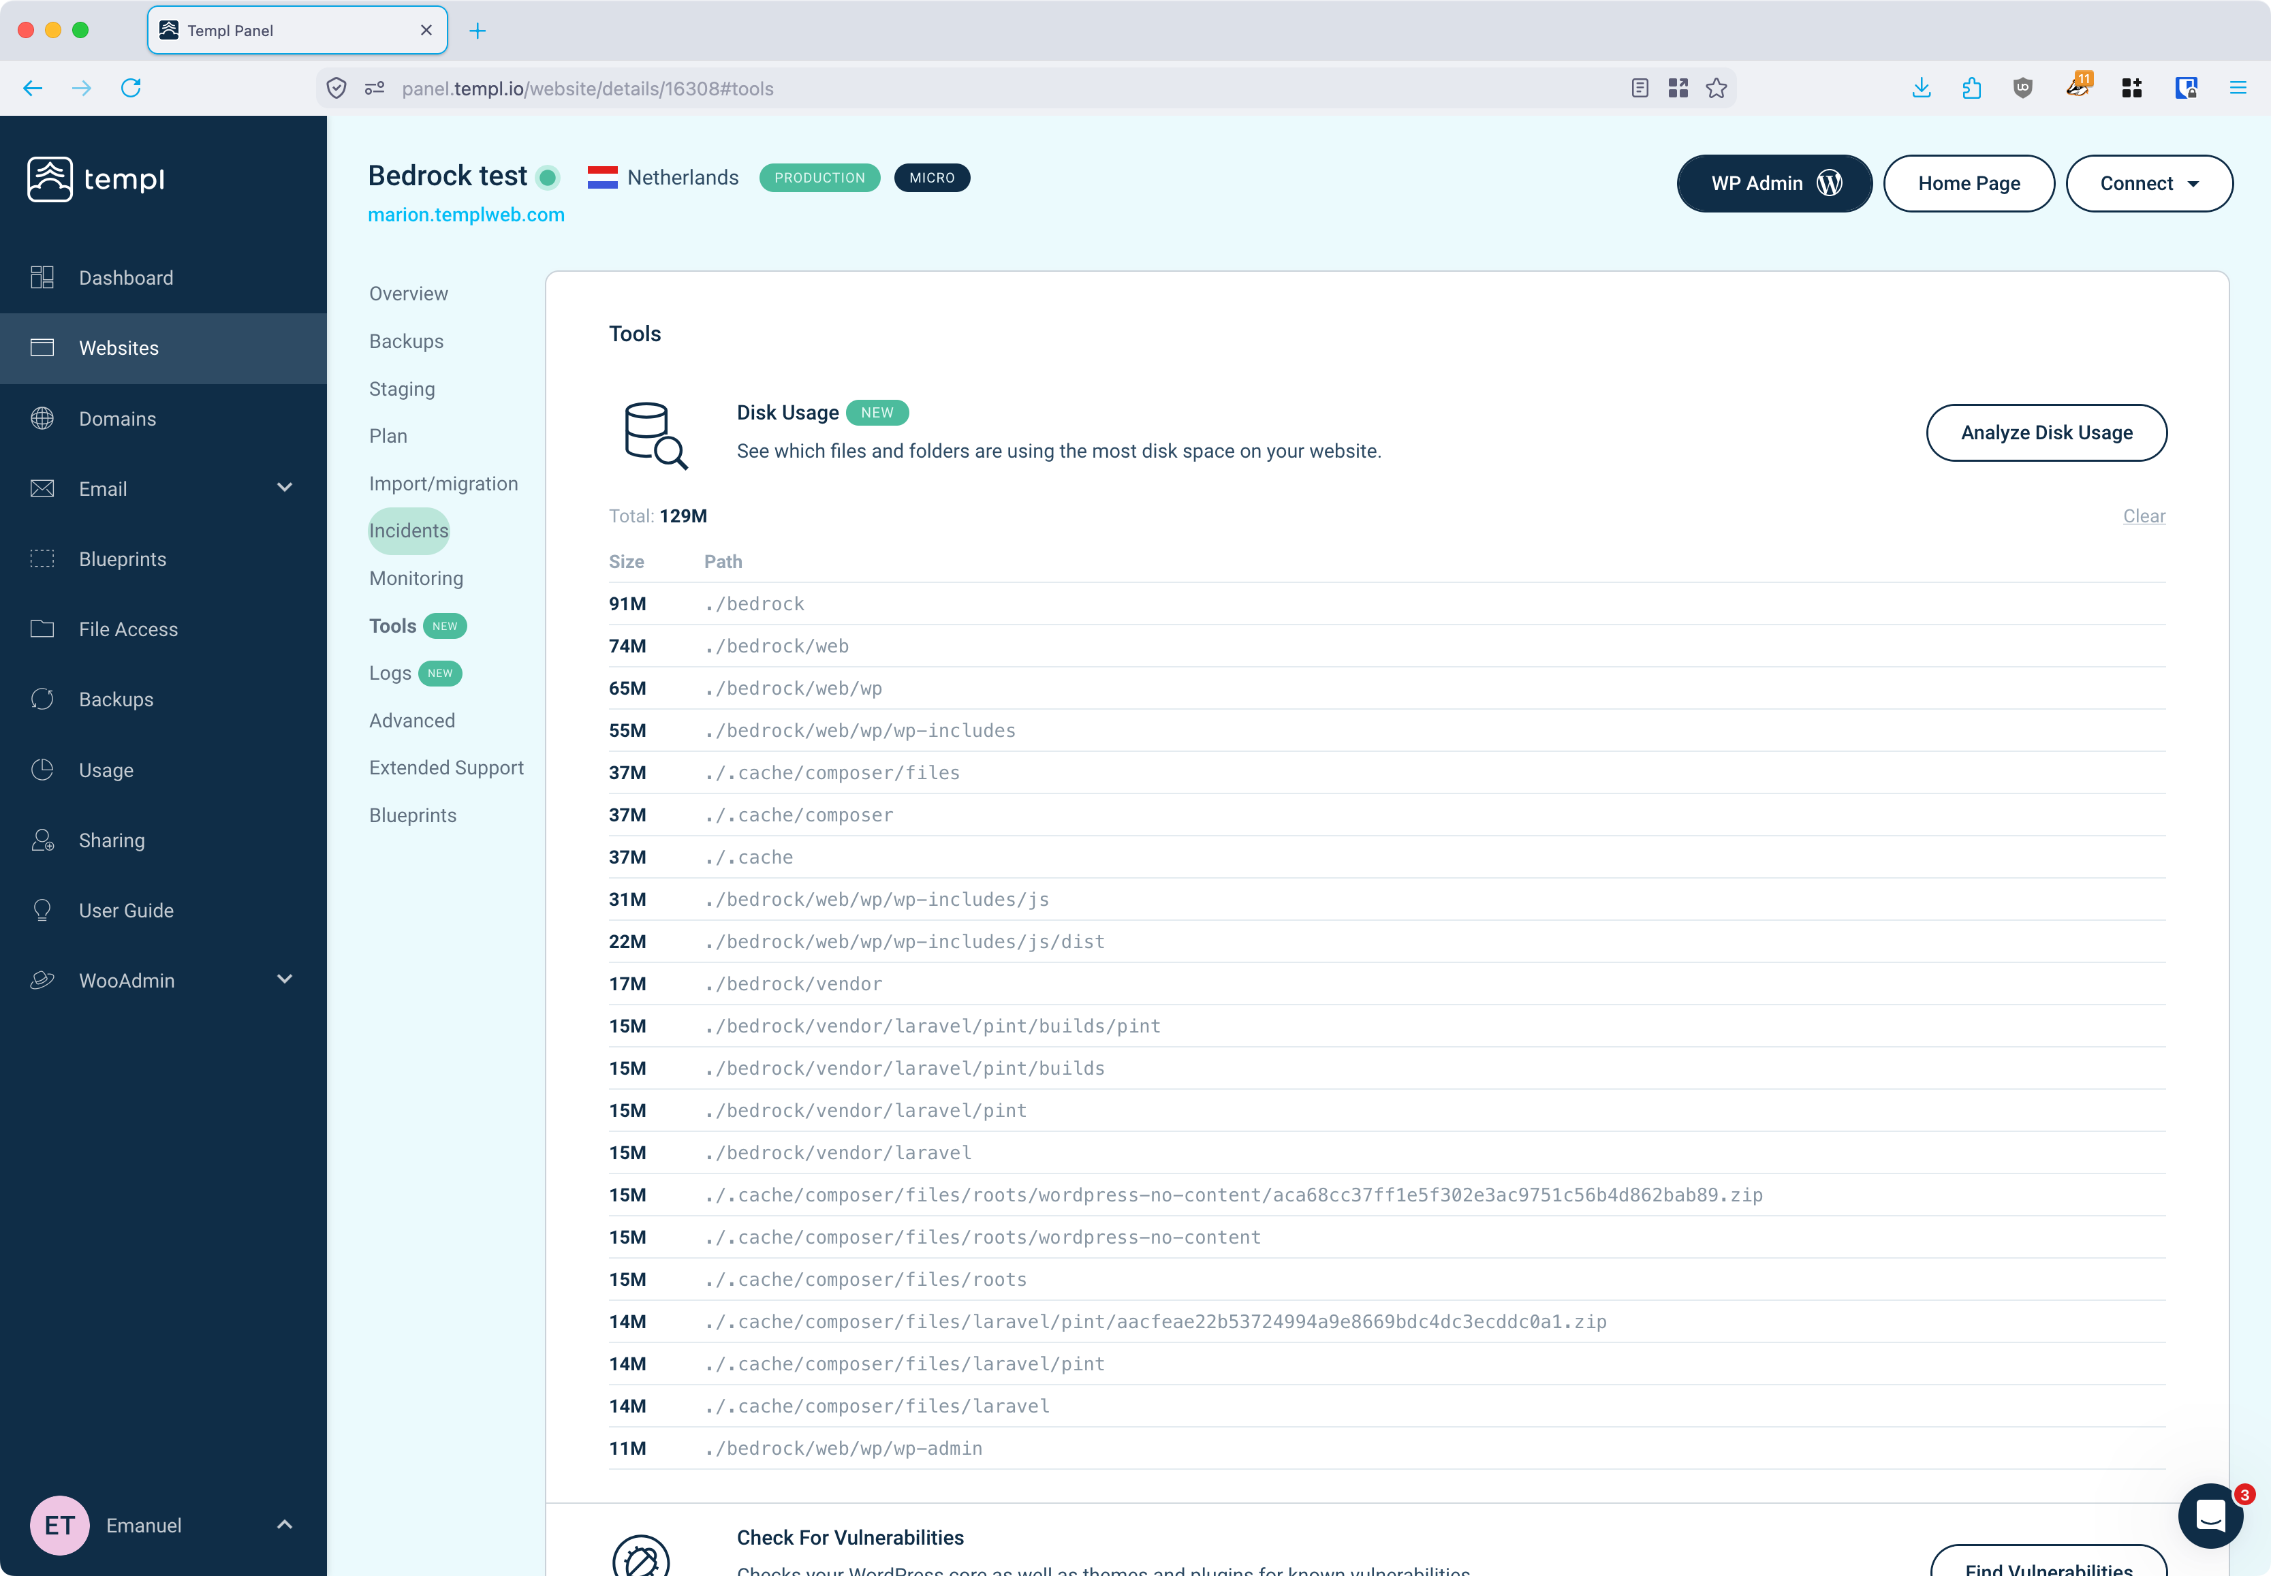This screenshot has height=1576, width=2271.
Task: Click the tracking protection shield icon
Action: point(336,88)
